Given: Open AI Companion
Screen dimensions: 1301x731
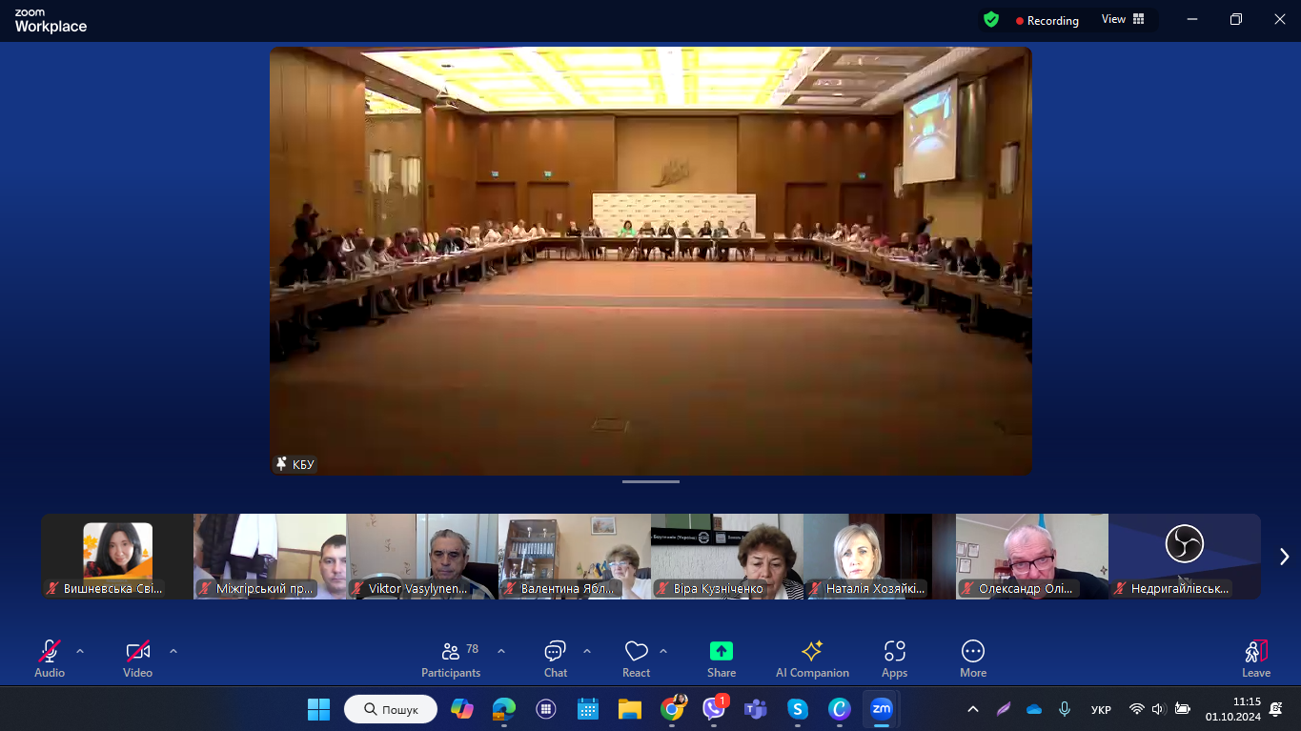Looking at the screenshot, I should 812,659.
